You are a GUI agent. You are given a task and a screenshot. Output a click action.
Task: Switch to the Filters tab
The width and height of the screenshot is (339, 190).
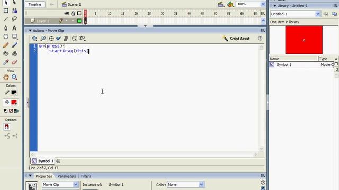coord(86,176)
